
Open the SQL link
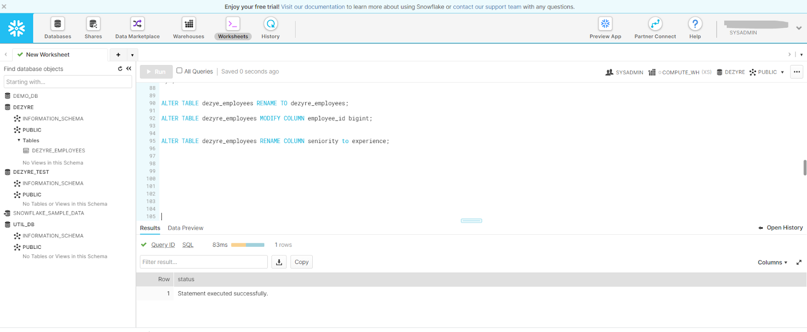click(188, 245)
